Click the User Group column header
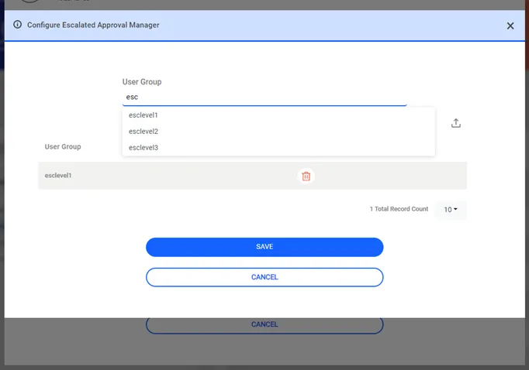The image size is (529, 370). pos(63,147)
